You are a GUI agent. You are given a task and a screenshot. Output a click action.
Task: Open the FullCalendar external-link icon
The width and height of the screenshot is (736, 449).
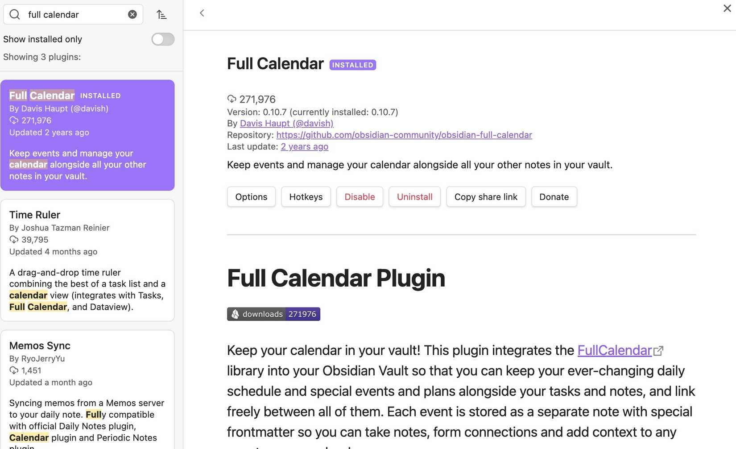tap(659, 351)
